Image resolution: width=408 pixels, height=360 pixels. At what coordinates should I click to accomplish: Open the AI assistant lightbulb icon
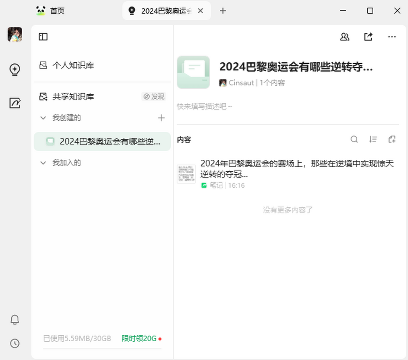[x=15, y=69]
